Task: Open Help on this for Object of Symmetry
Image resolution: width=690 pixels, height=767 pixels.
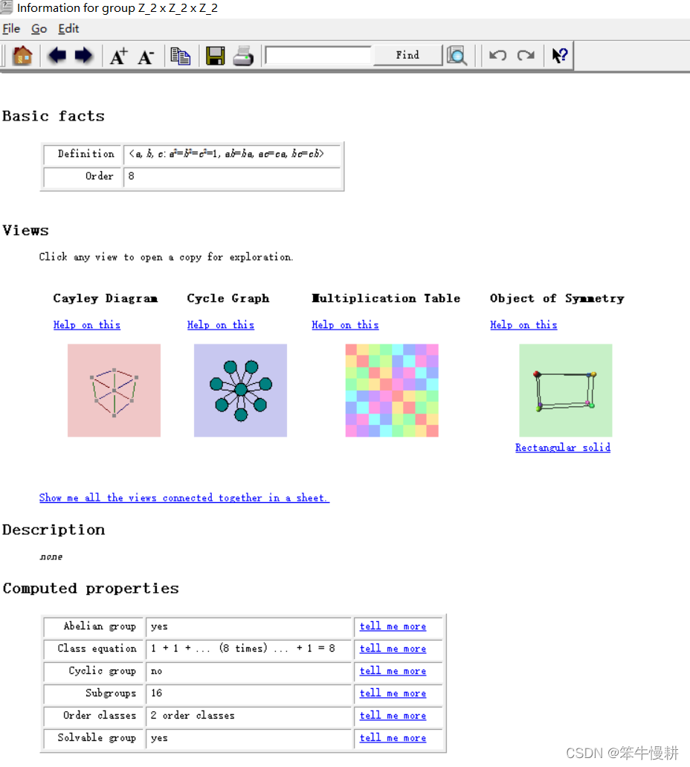Action: pos(523,325)
